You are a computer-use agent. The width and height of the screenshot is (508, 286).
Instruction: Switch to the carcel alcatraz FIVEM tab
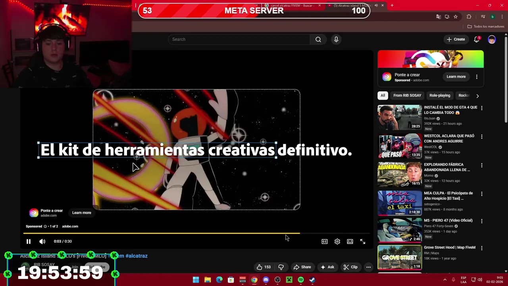(292, 6)
